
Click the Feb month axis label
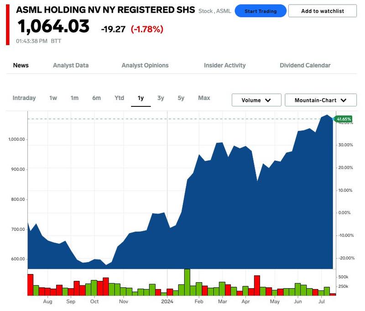(x=199, y=301)
